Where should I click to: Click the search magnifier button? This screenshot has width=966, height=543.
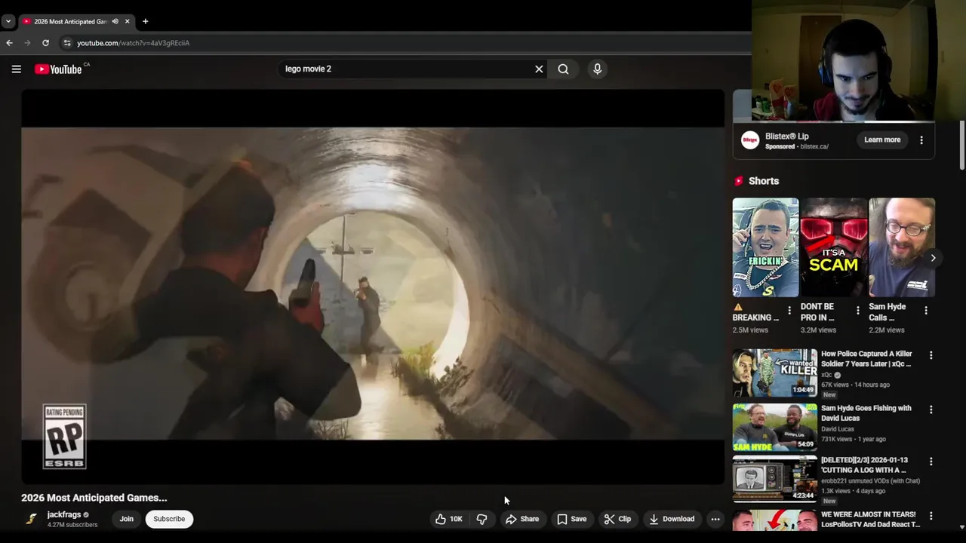coord(563,69)
